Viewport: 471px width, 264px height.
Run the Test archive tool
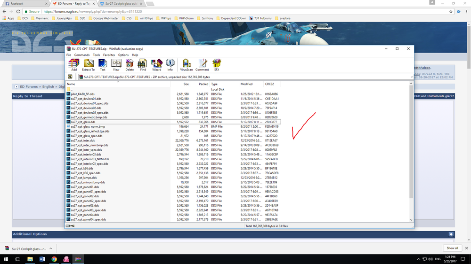103,65
